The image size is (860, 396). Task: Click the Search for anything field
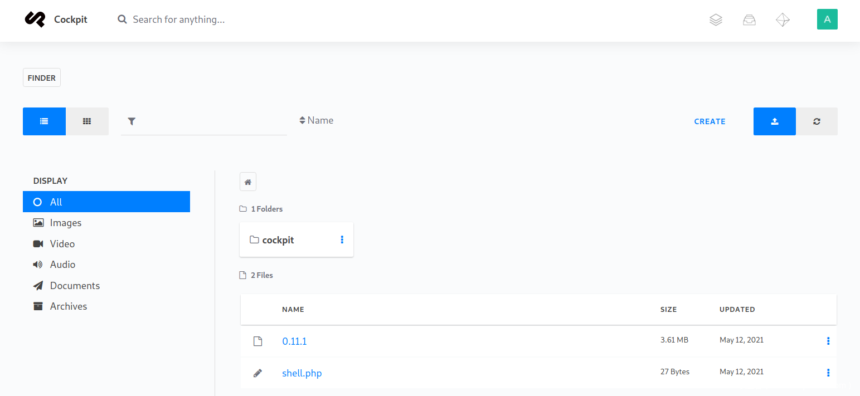click(x=179, y=19)
